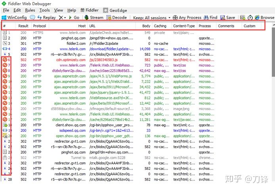Click info icon of session 28
The height and width of the screenshot is (190, 275).
[5, 179]
